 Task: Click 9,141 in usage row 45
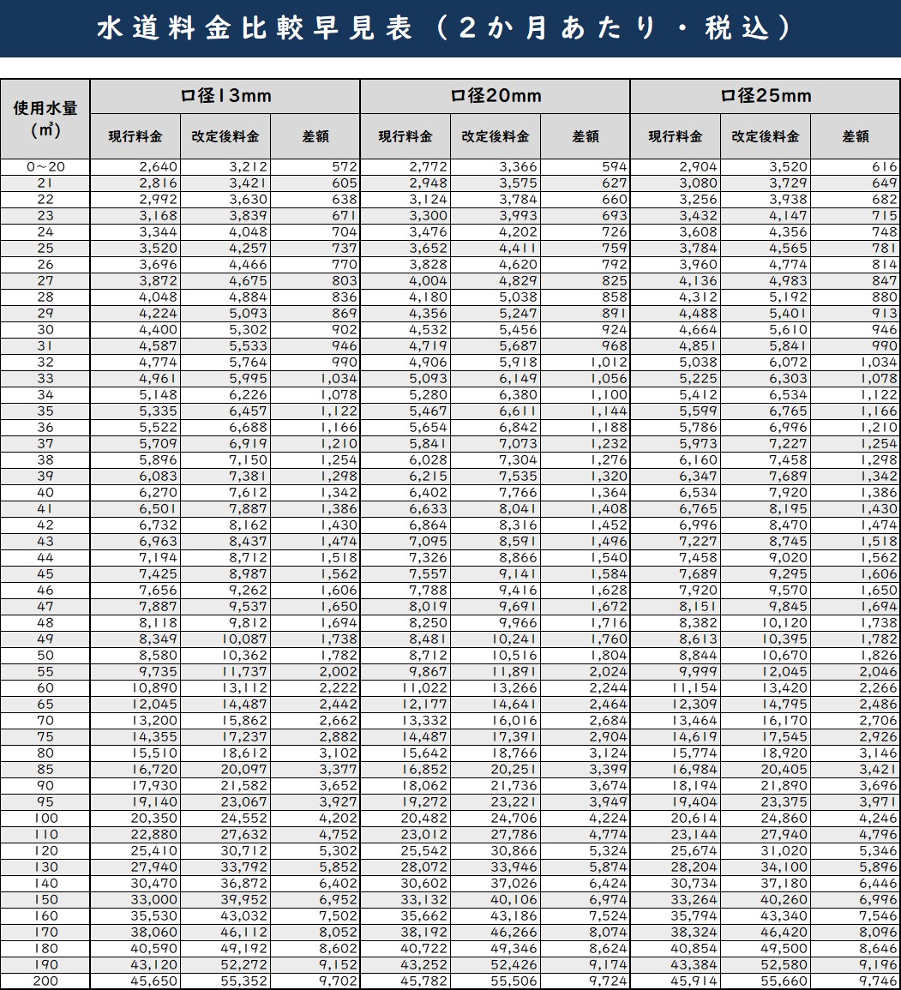pyautogui.click(x=519, y=574)
